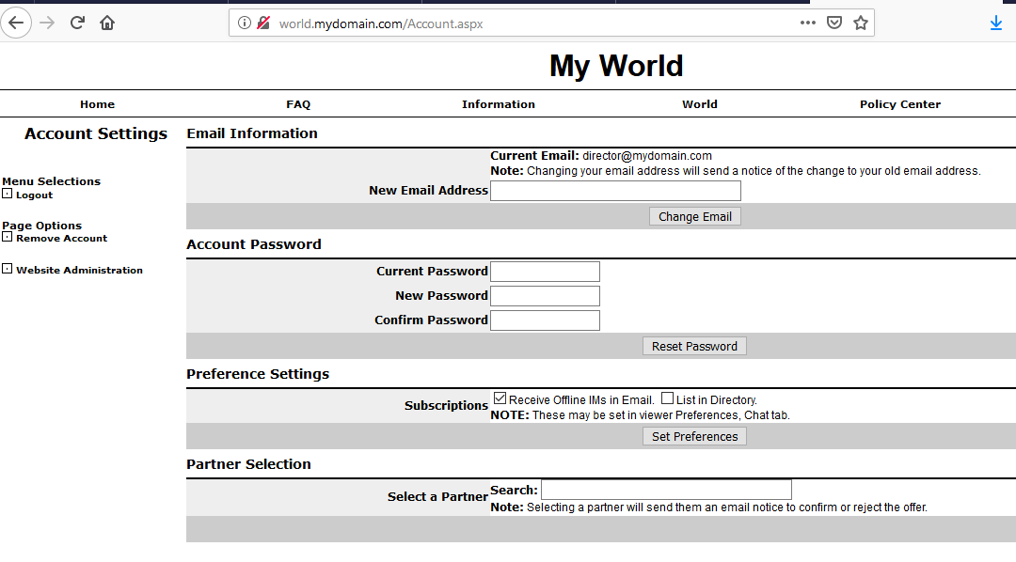Click the Account Password section heading
Image resolution: width=1016 pixels, height=562 pixels.
coord(254,244)
